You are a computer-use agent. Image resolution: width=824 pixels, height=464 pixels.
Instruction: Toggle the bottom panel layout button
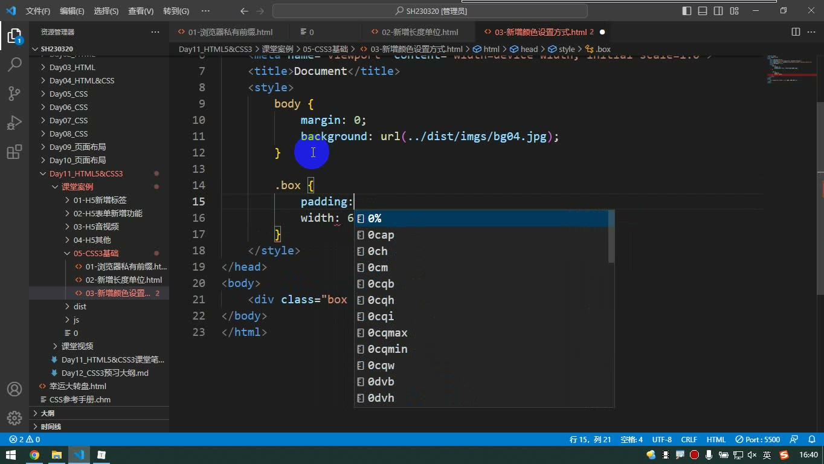click(x=703, y=11)
